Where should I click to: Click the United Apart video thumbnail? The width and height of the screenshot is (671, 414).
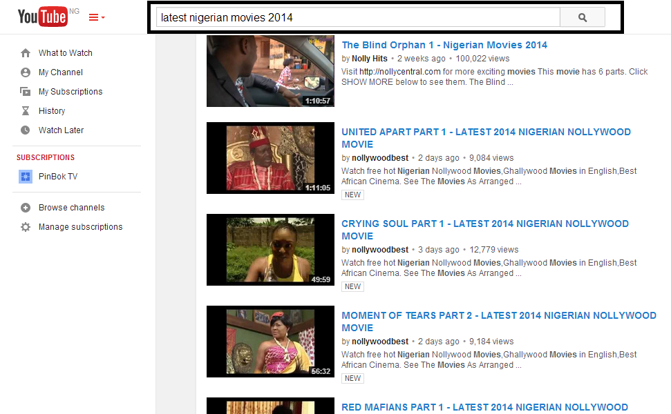coord(270,158)
